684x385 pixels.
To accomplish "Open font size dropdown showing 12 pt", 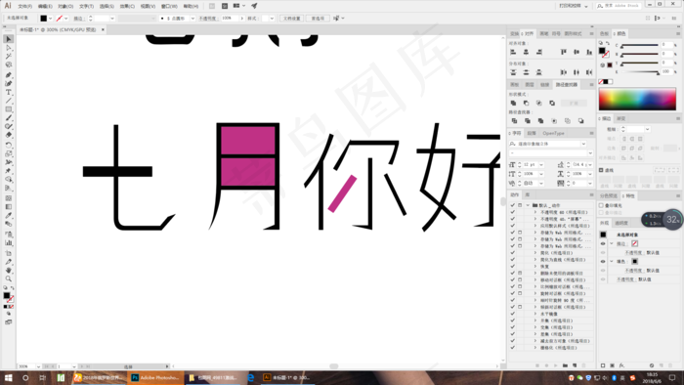I will (x=541, y=165).
